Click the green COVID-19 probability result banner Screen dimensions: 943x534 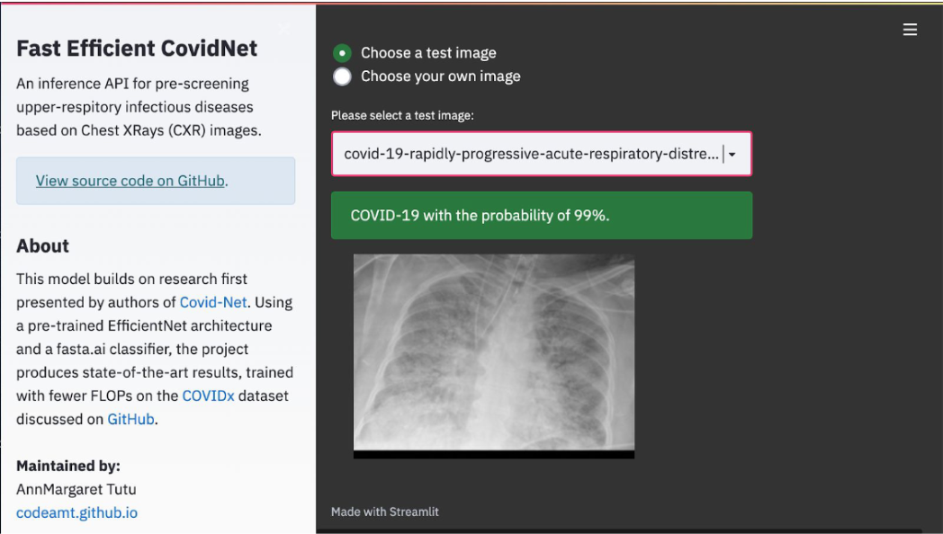(x=542, y=216)
